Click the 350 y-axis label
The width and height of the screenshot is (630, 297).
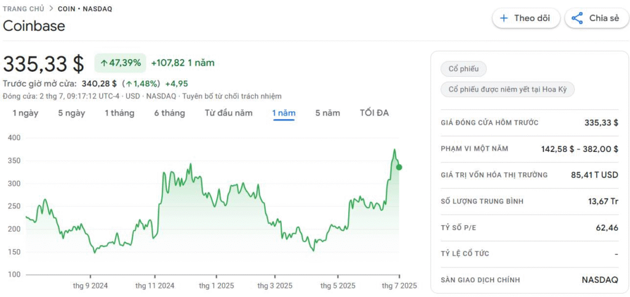coord(14,160)
